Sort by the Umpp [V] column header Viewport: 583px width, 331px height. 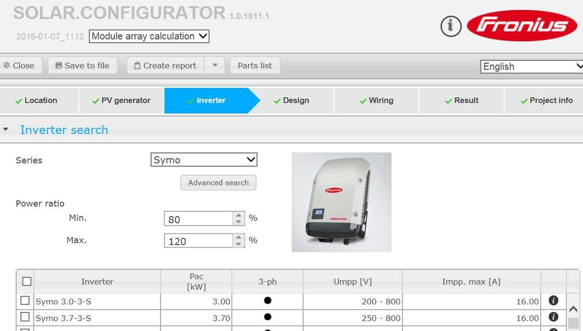pyautogui.click(x=352, y=282)
